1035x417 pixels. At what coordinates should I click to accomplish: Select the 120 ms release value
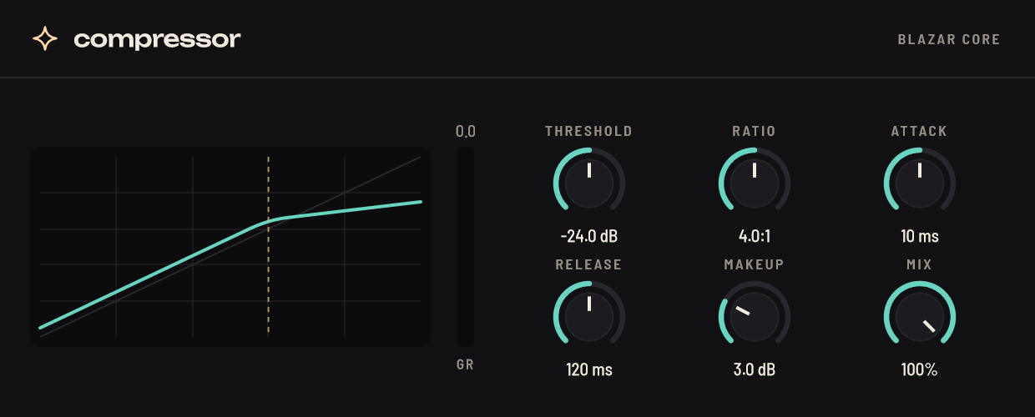pyautogui.click(x=589, y=369)
